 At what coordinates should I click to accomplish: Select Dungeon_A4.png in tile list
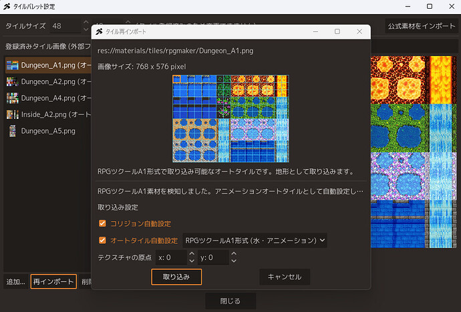click(49, 98)
